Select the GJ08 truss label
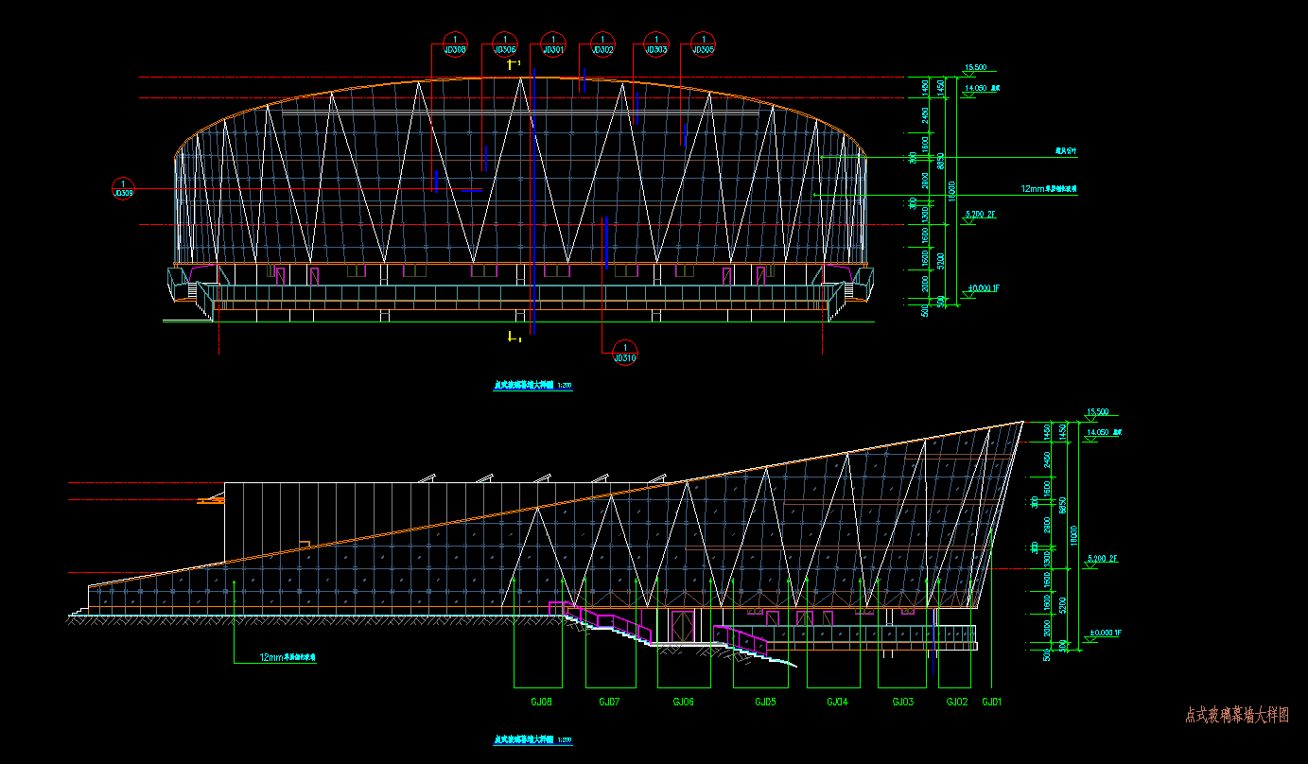Image resolution: width=1308 pixels, height=764 pixels. [x=541, y=702]
